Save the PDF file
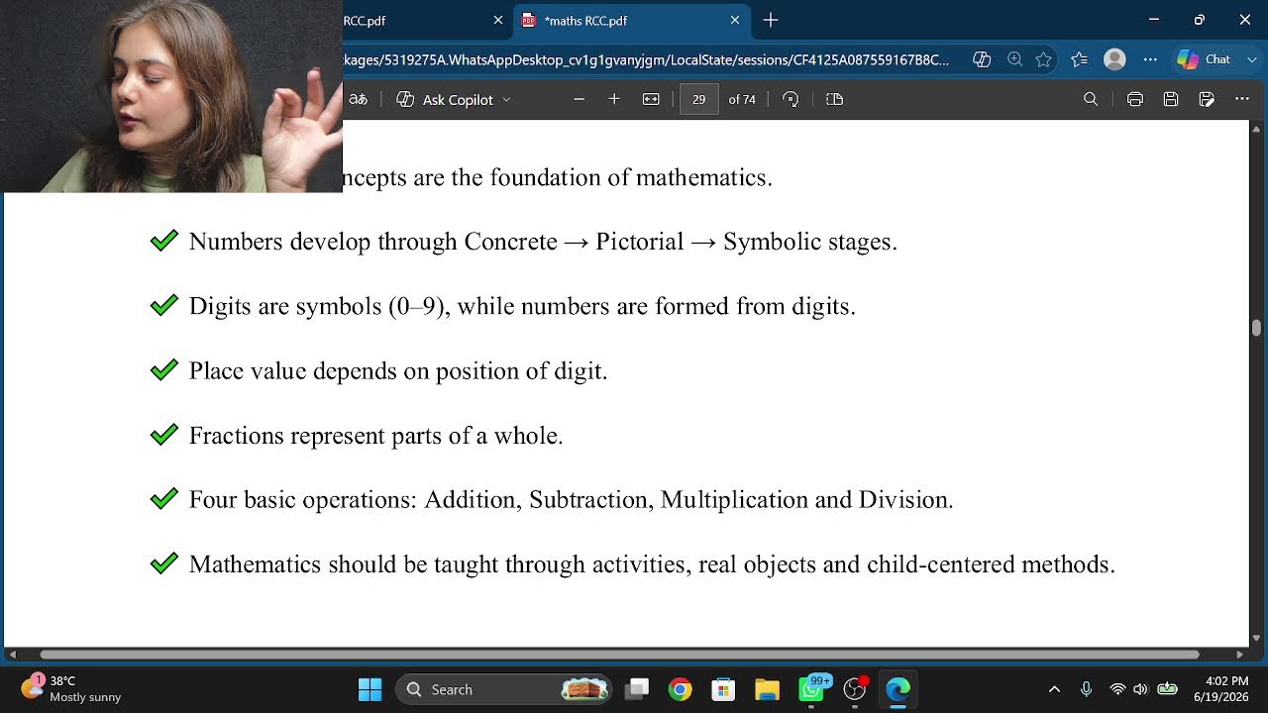The height and width of the screenshot is (713, 1268). pyautogui.click(x=1171, y=99)
